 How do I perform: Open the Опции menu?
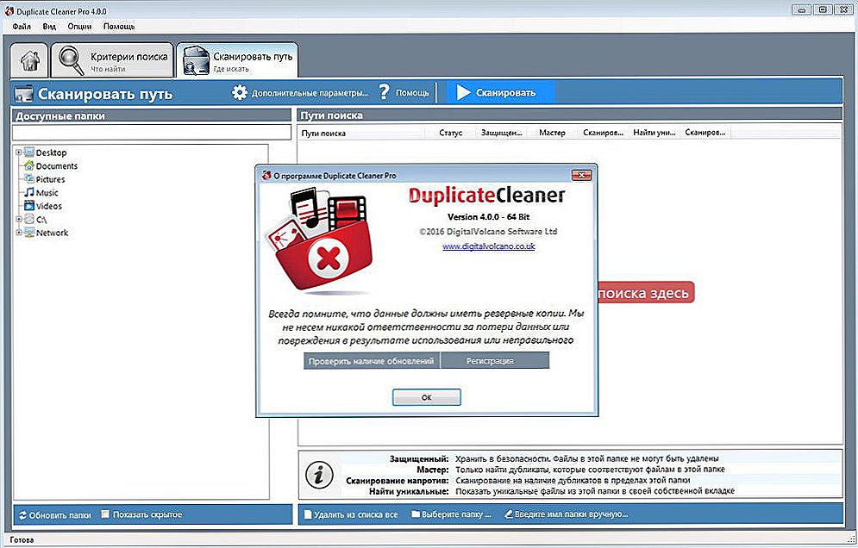coord(80,26)
